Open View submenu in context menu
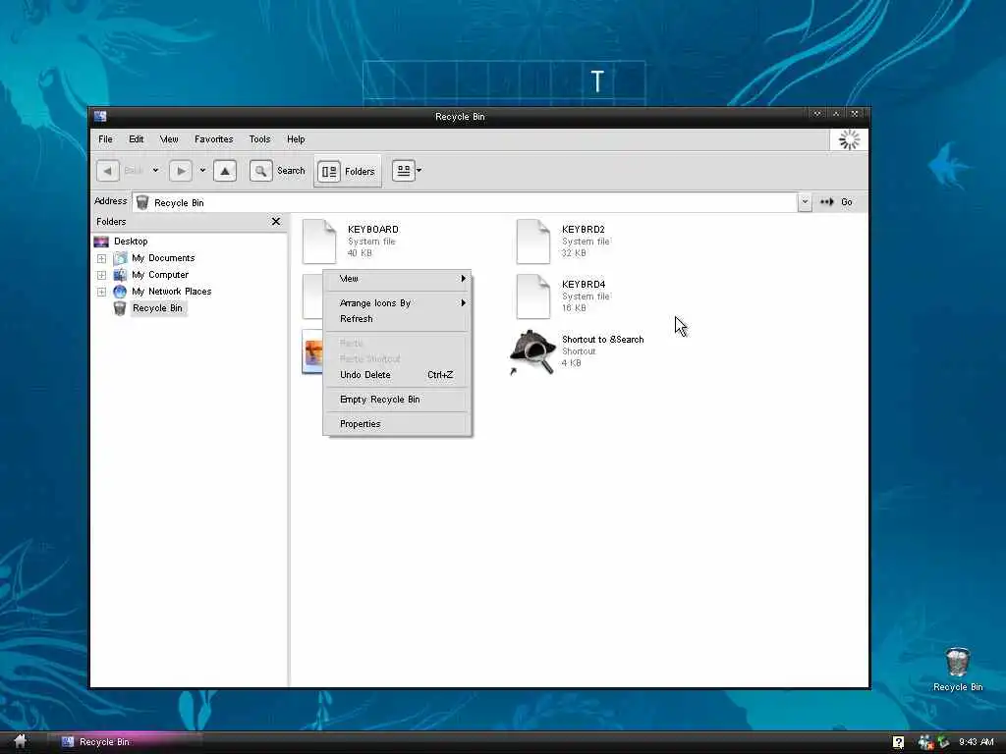 (397, 278)
